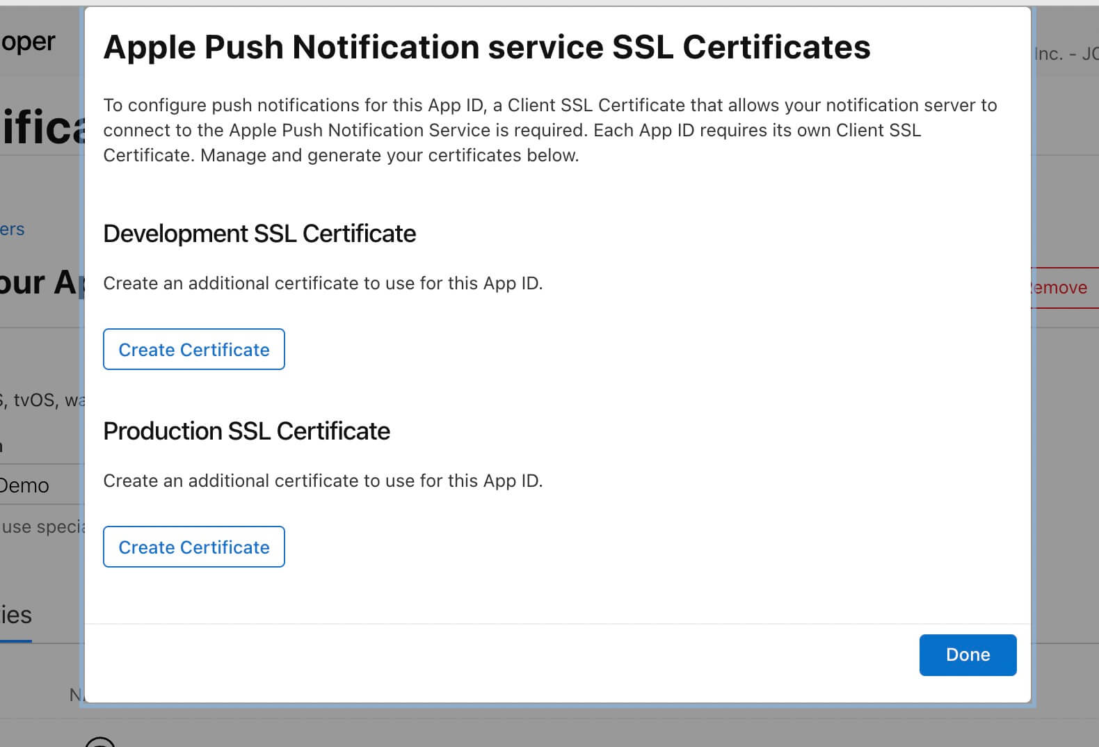Click the dialog title Apple Push Notification heading
Screen dimensions: 1099x747
[x=486, y=47]
